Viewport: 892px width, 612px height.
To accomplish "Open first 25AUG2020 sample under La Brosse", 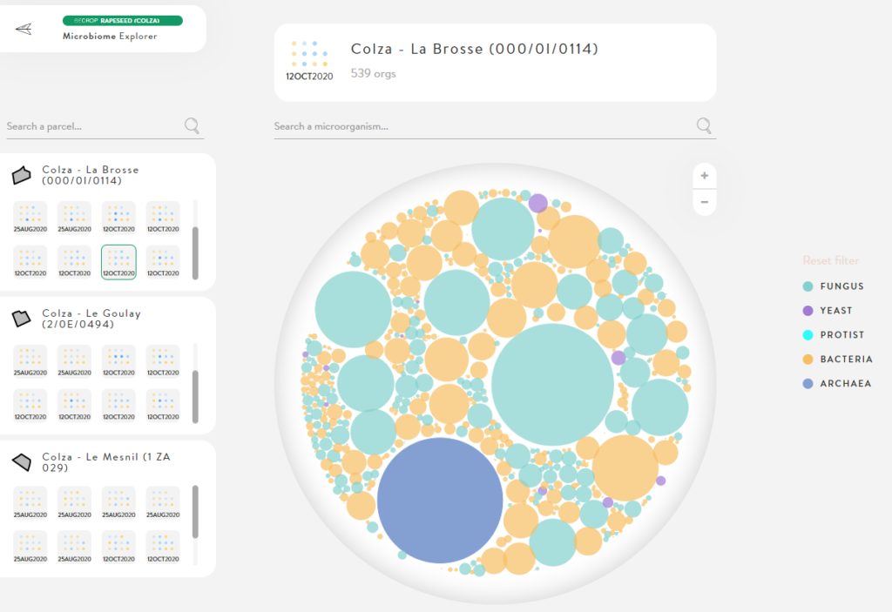I will click(x=30, y=218).
